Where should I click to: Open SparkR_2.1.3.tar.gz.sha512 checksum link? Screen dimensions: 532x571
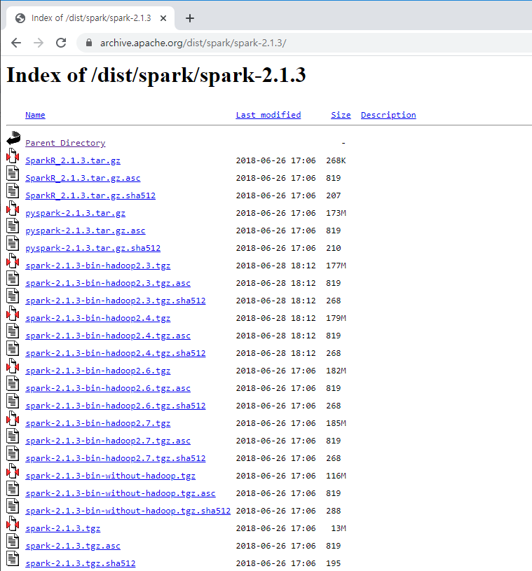[90, 195]
